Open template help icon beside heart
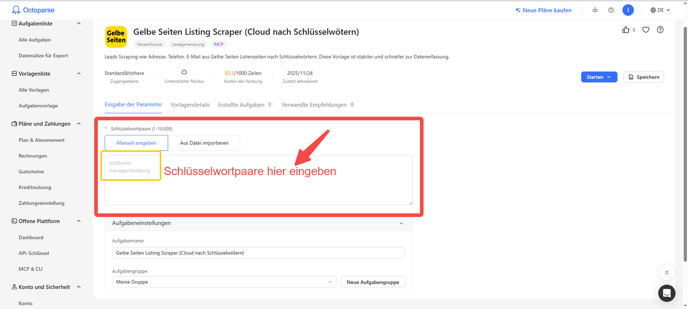The width and height of the screenshot is (688, 309). (x=660, y=30)
